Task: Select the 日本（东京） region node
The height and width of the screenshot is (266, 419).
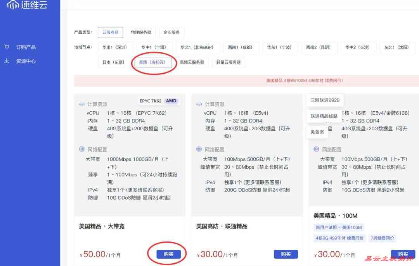Action: coord(114,62)
